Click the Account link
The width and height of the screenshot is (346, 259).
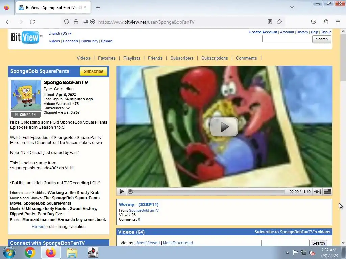pyautogui.click(x=287, y=32)
